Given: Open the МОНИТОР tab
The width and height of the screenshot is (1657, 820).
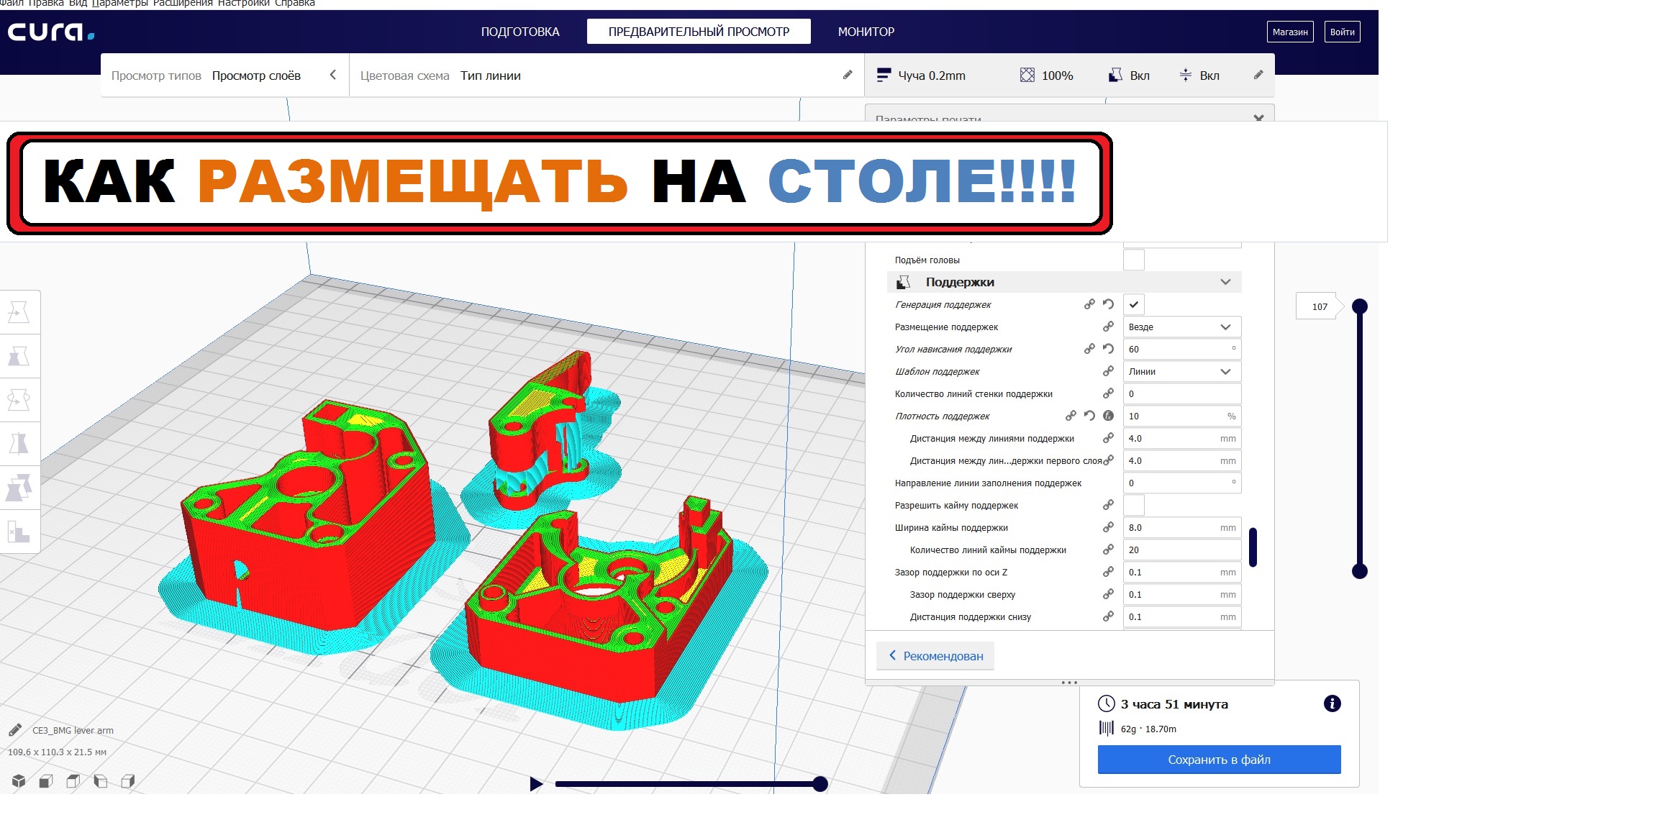Looking at the screenshot, I should tap(866, 32).
